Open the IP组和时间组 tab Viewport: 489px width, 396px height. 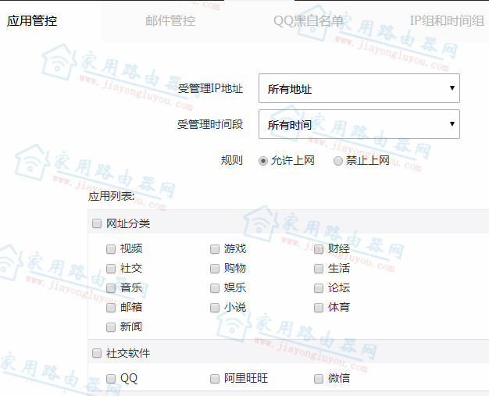pyautogui.click(x=447, y=21)
